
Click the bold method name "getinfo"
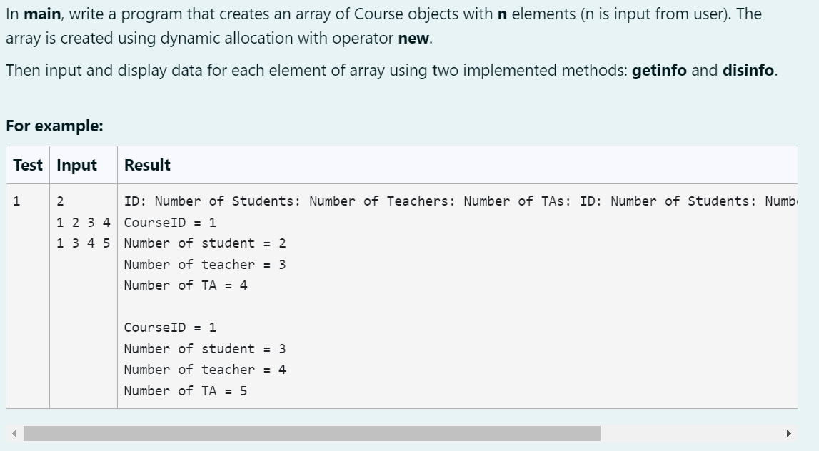click(659, 70)
